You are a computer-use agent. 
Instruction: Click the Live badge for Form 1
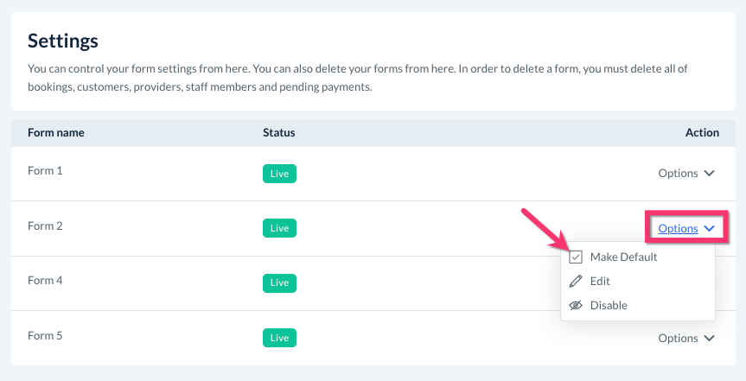pyautogui.click(x=279, y=174)
